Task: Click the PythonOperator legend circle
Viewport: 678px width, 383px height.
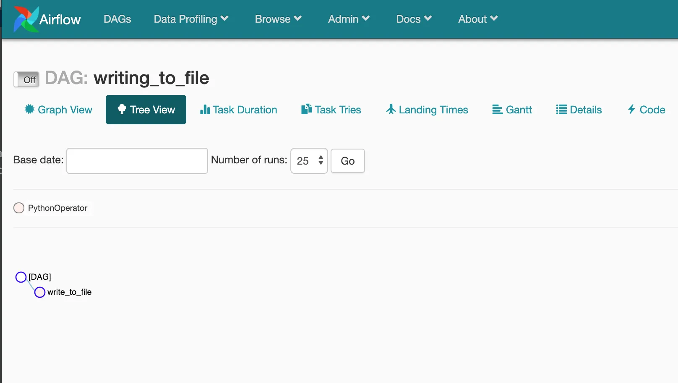Action: pyautogui.click(x=19, y=208)
